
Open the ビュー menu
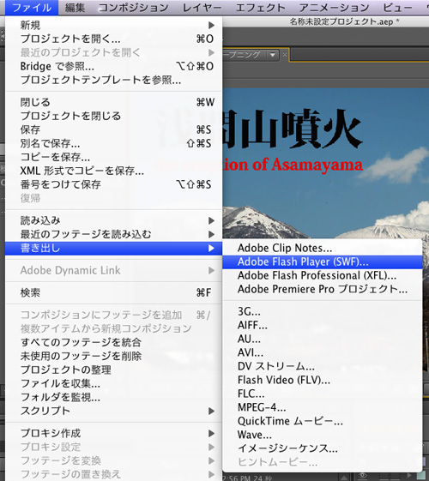(398, 8)
